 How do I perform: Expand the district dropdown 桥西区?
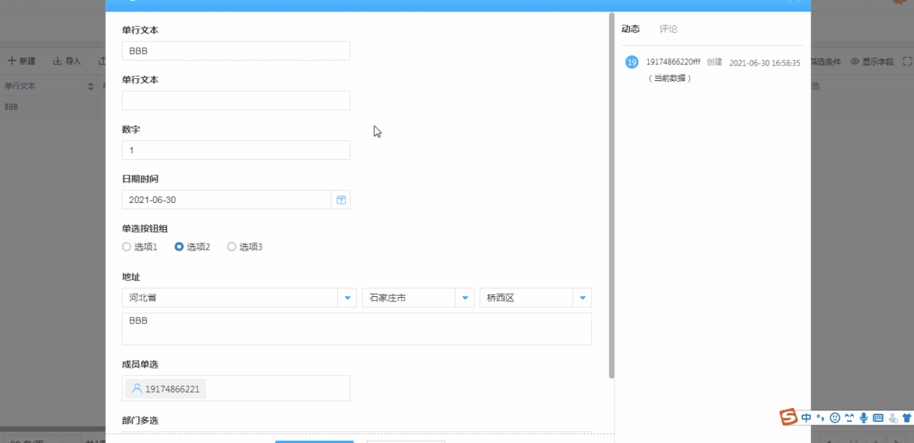coord(582,298)
